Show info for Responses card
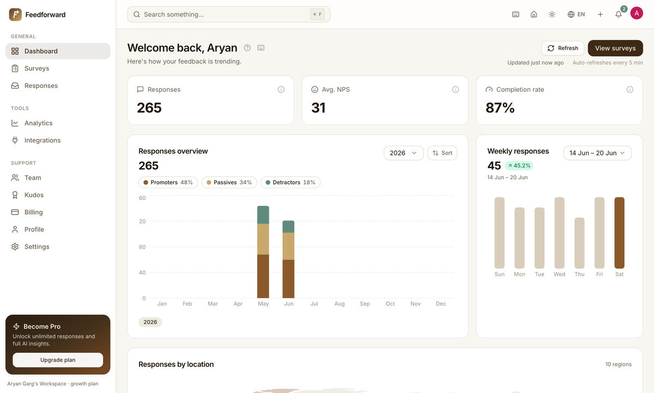This screenshot has height=393, width=654. click(x=281, y=89)
